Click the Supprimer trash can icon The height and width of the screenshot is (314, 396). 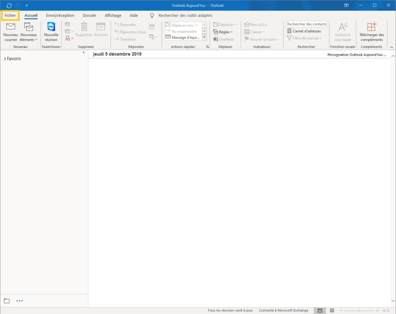point(84,30)
